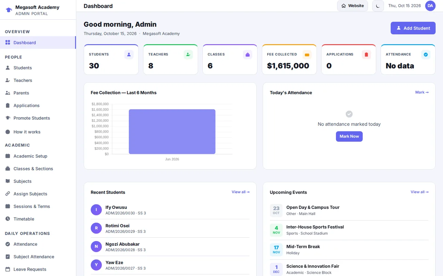Image resolution: width=443 pixels, height=276 pixels.
Task: Go to Teachers page in sidebar
Action: [38, 80]
